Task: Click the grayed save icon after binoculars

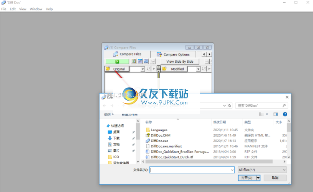Action: click(152, 62)
